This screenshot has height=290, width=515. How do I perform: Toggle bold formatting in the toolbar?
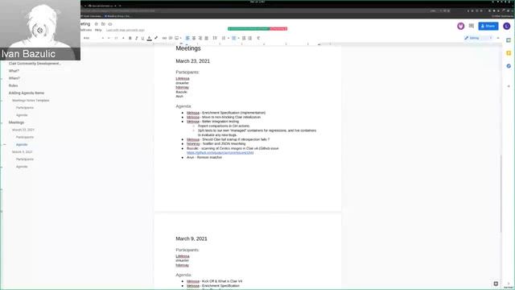pyautogui.click(x=130, y=38)
